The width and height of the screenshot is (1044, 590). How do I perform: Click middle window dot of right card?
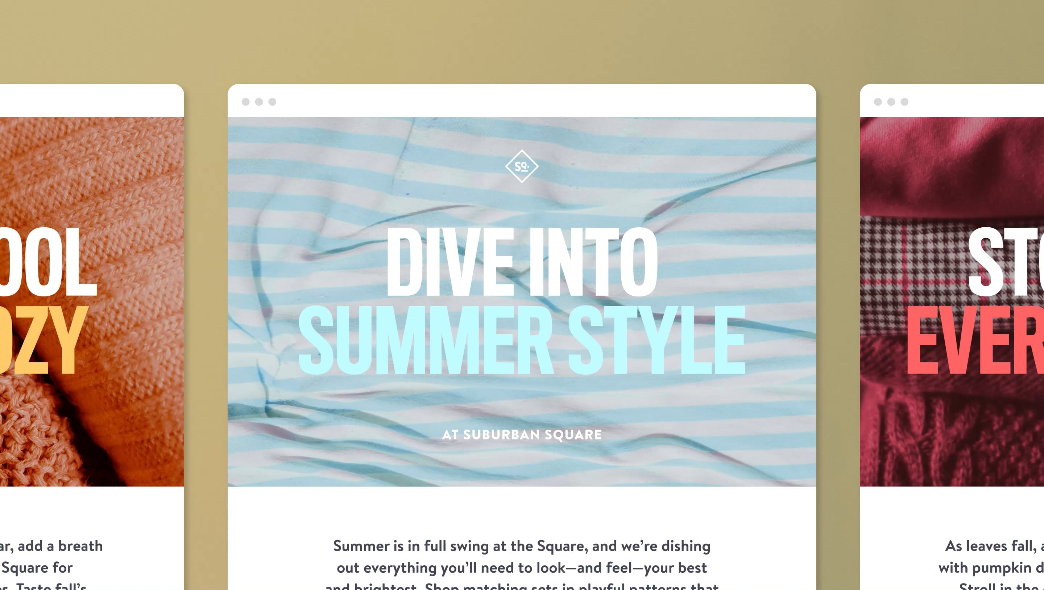tap(891, 102)
